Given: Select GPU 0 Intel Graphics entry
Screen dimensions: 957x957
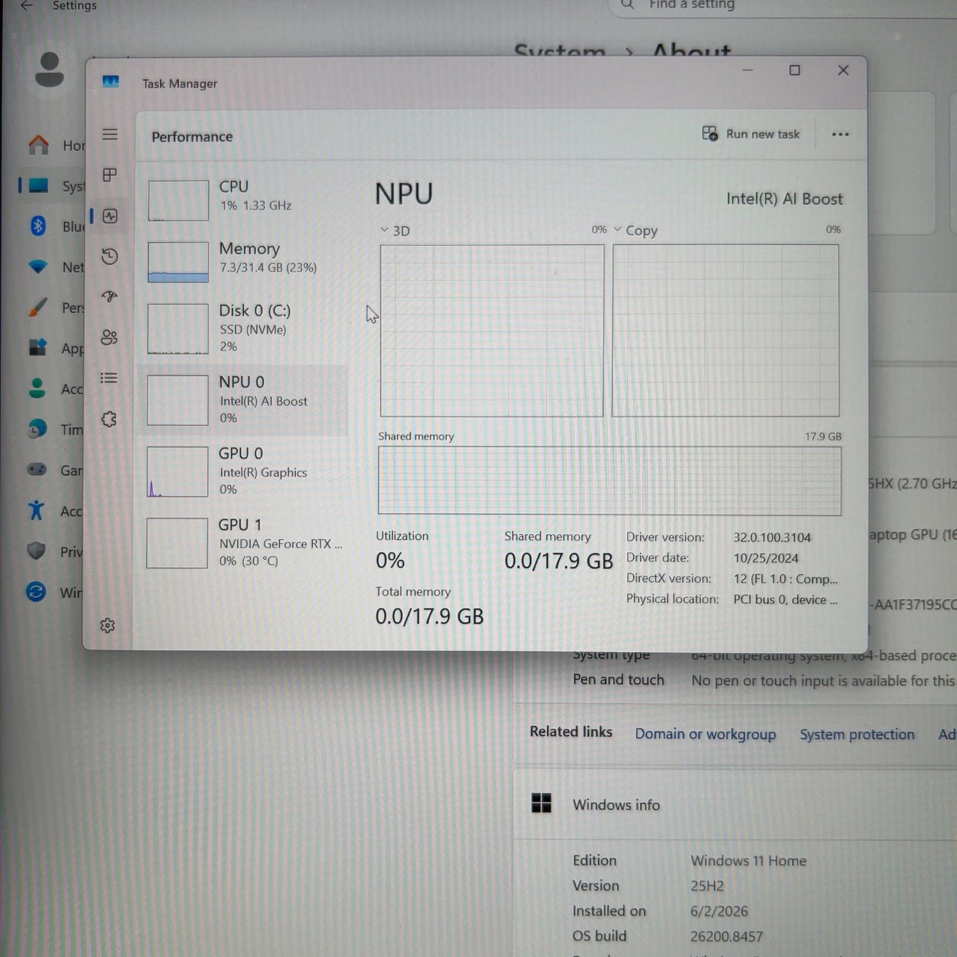Looking at the screenshot, I should pyautogui.click(x=243, y=471).
